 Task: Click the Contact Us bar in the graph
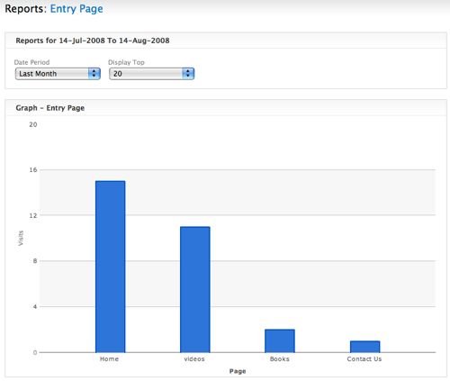[364, 347]
